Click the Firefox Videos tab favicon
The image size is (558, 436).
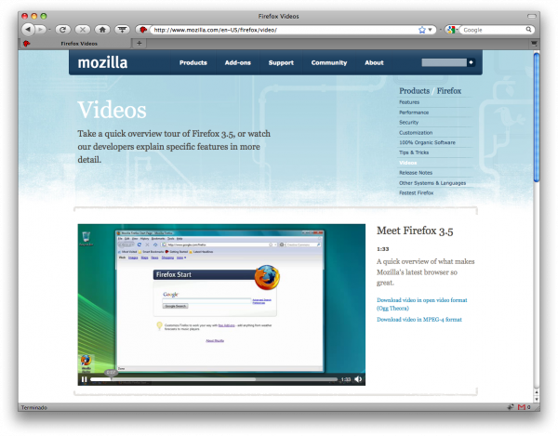(26, 44)
